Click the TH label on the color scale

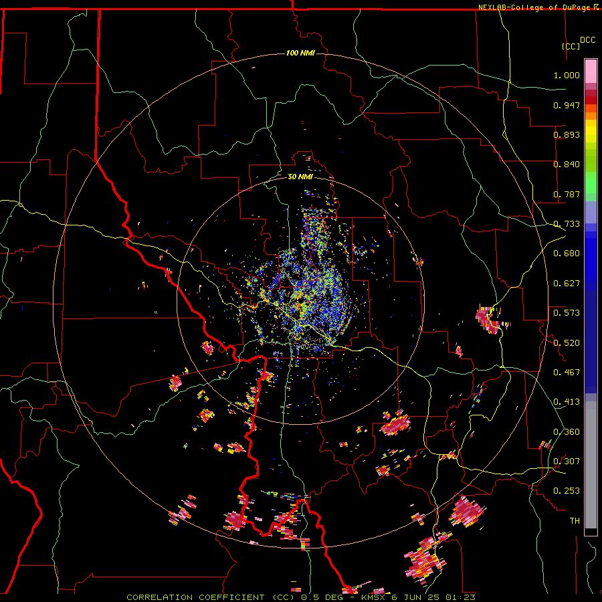[x=575, y=521]
